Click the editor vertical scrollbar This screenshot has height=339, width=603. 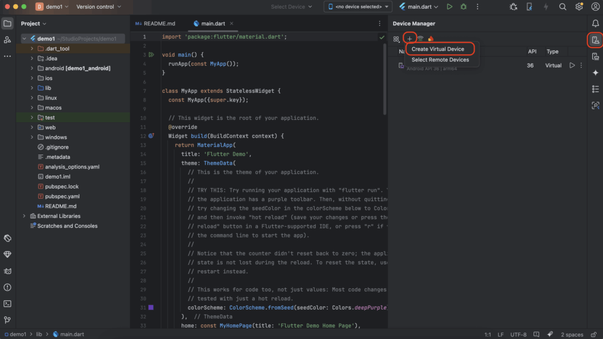coord(385,79)
